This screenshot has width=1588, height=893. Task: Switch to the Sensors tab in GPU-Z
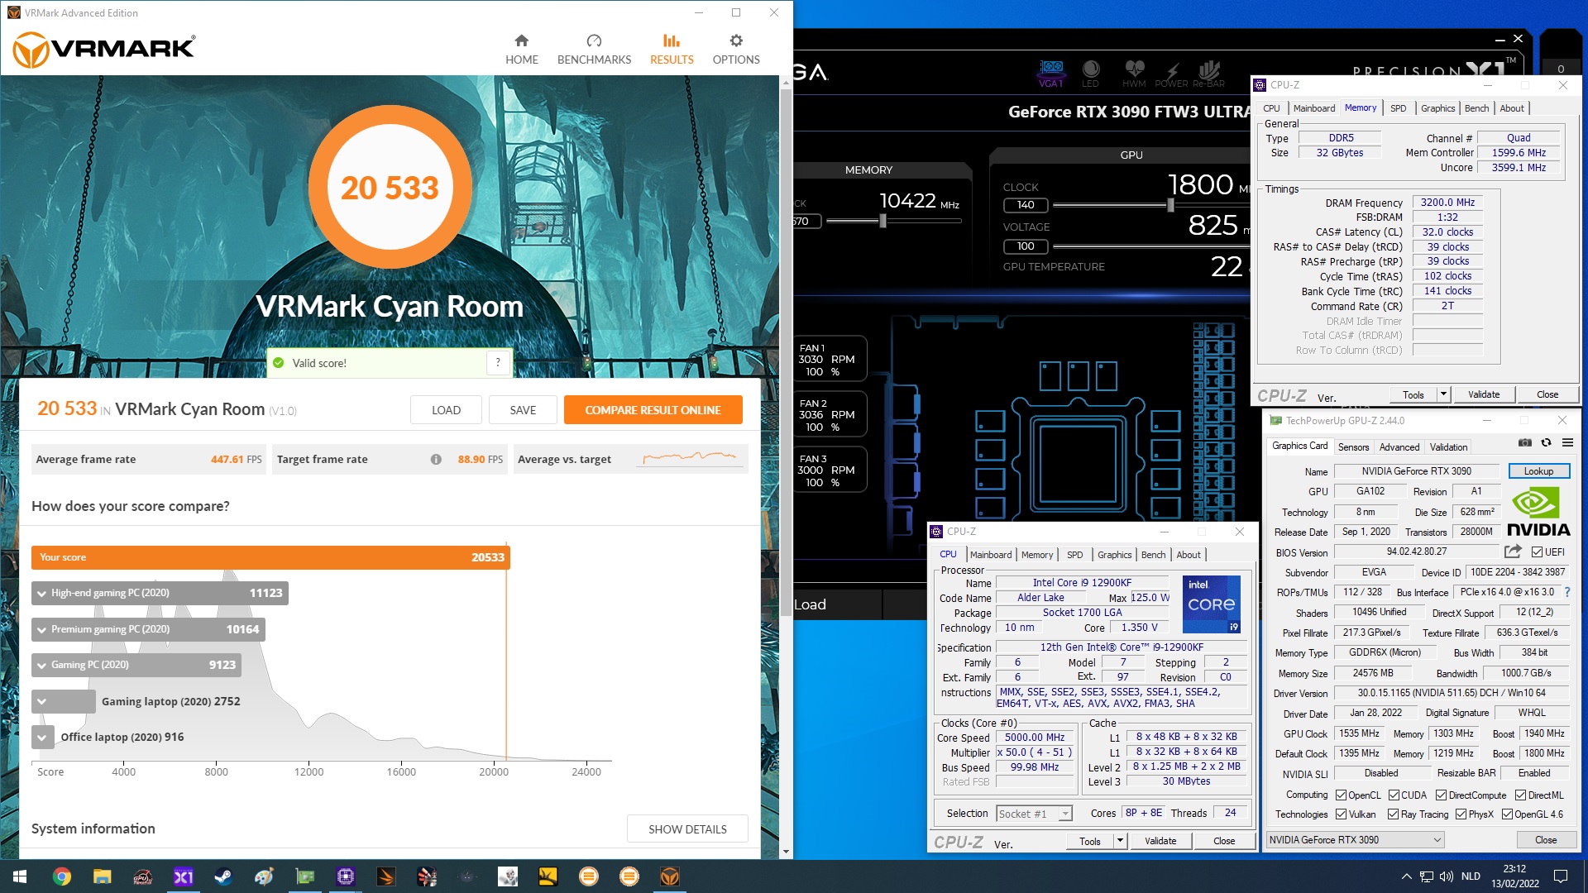pyautogui.click(x=1353, y=447)
